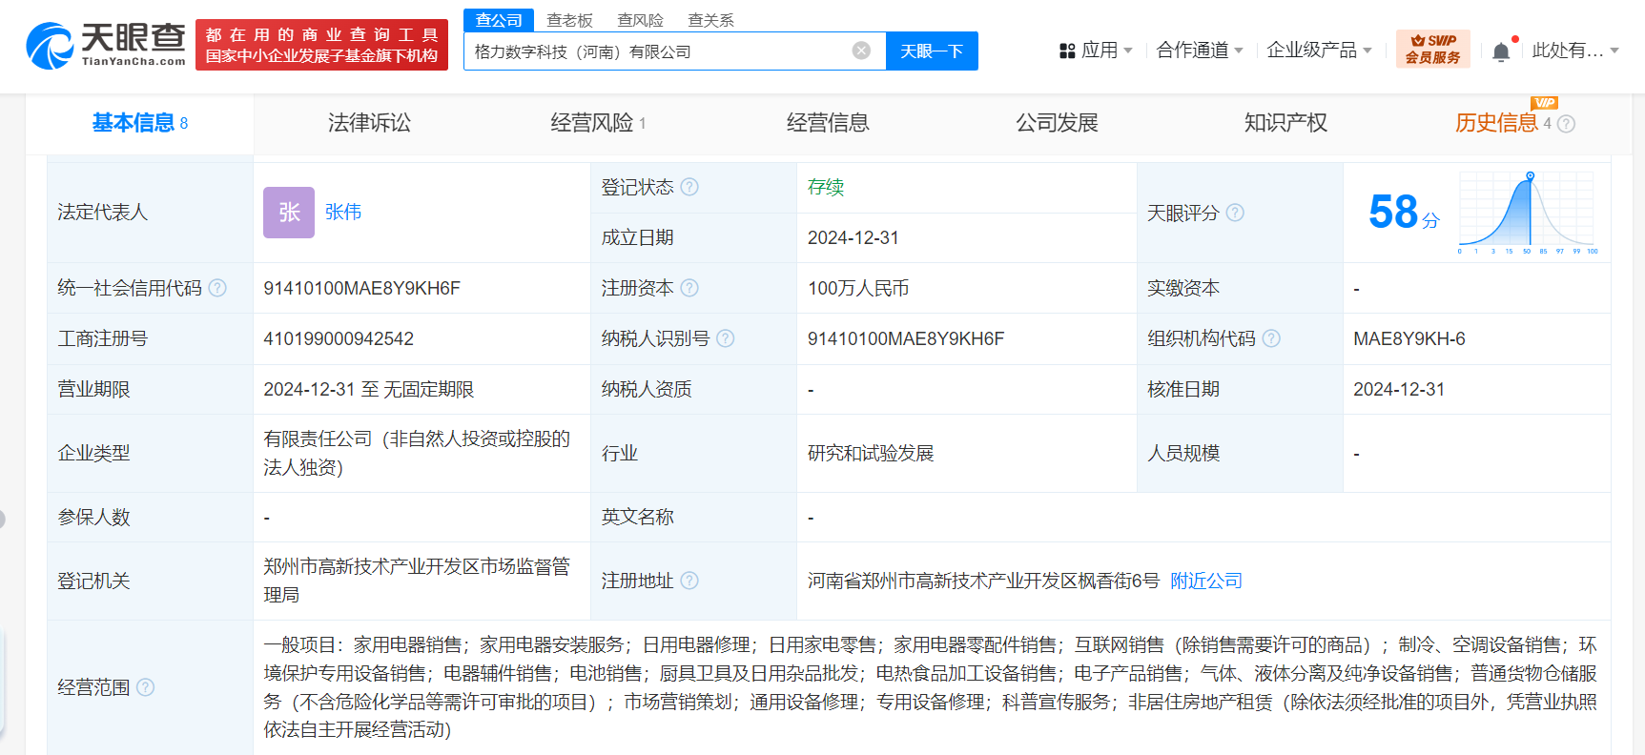This screenshot has height=755, width=1645.
Task: Open the TianYanCha logo homepage
Action: tap(106, 45)
